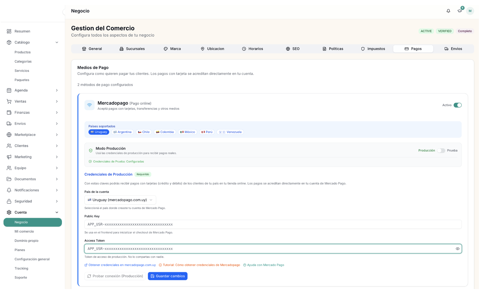Click the Guardar cambios button
The width and height of the screenshot is (480, 292).
[167, 276]
